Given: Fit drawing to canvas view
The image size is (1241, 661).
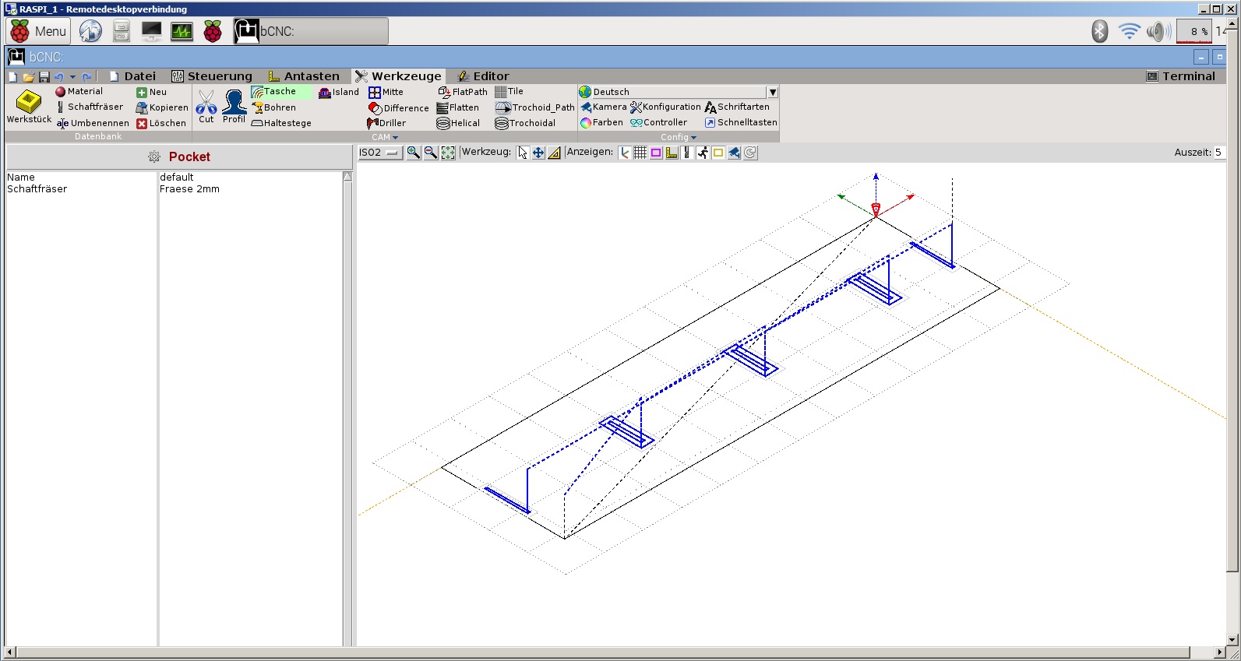Looking at the screenshot, I should [x=448, y=153].
